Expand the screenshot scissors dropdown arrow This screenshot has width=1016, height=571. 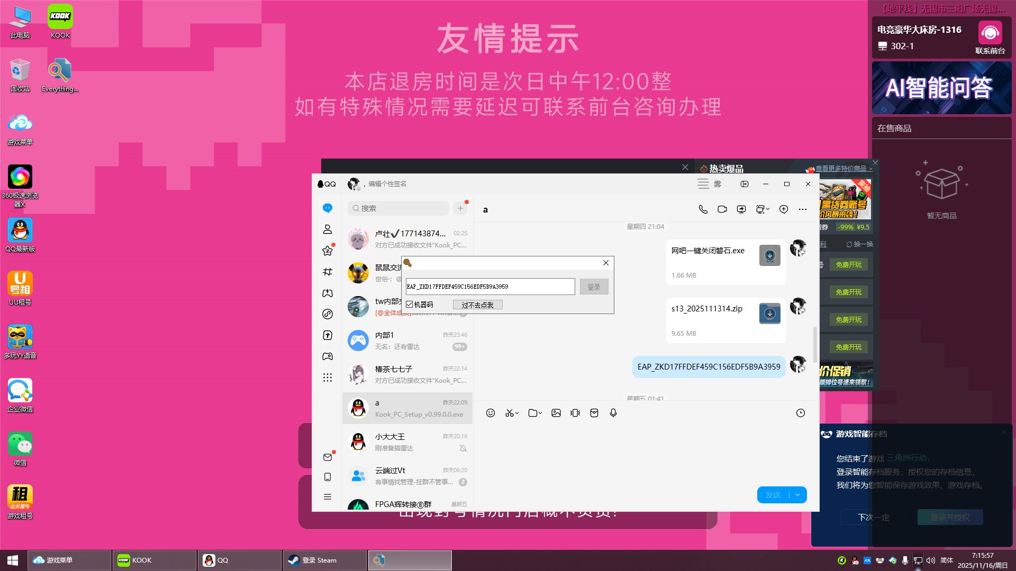[x=517, y=413]
